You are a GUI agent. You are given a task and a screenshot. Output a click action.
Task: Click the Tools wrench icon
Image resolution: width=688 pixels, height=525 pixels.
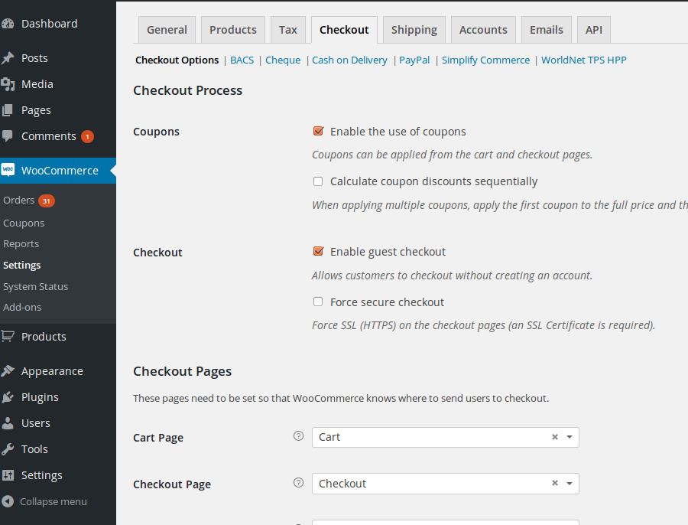[8, 449]
